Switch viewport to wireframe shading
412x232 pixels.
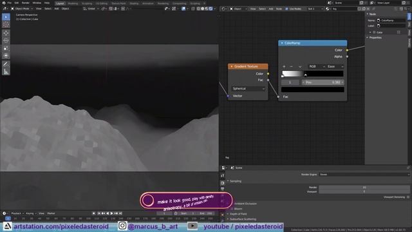(x=198, y=8)
